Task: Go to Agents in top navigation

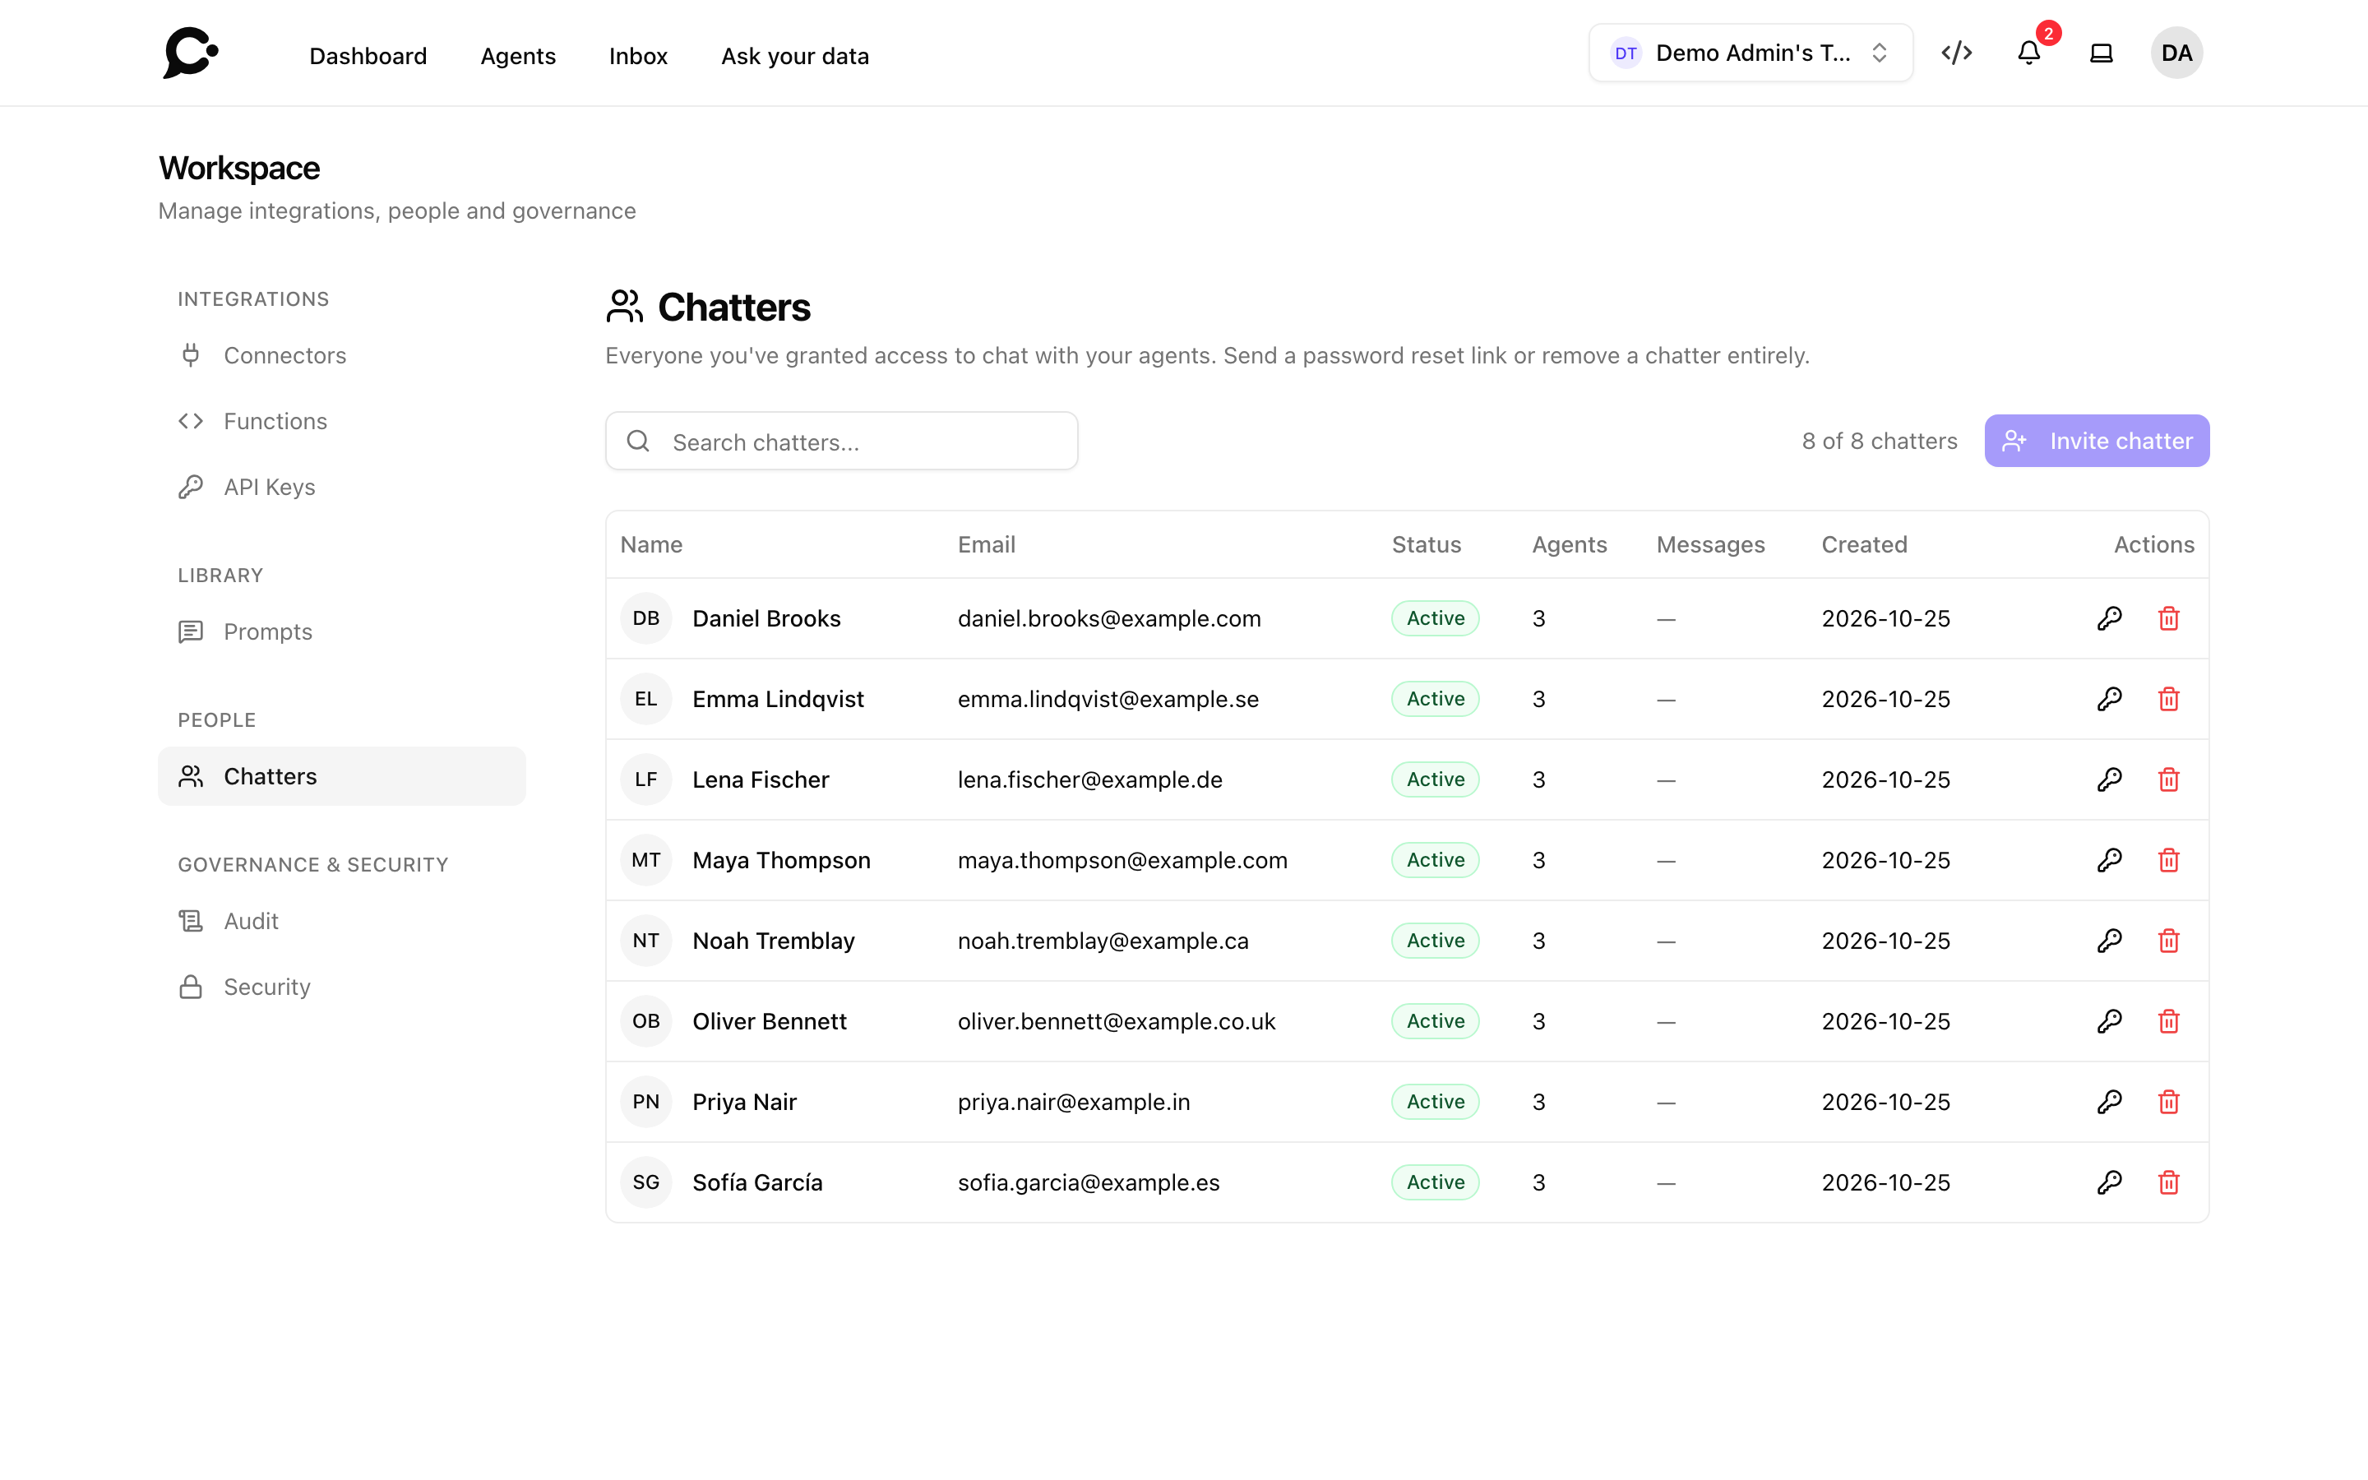Action: pyautogui.click(x=518, y=56)
